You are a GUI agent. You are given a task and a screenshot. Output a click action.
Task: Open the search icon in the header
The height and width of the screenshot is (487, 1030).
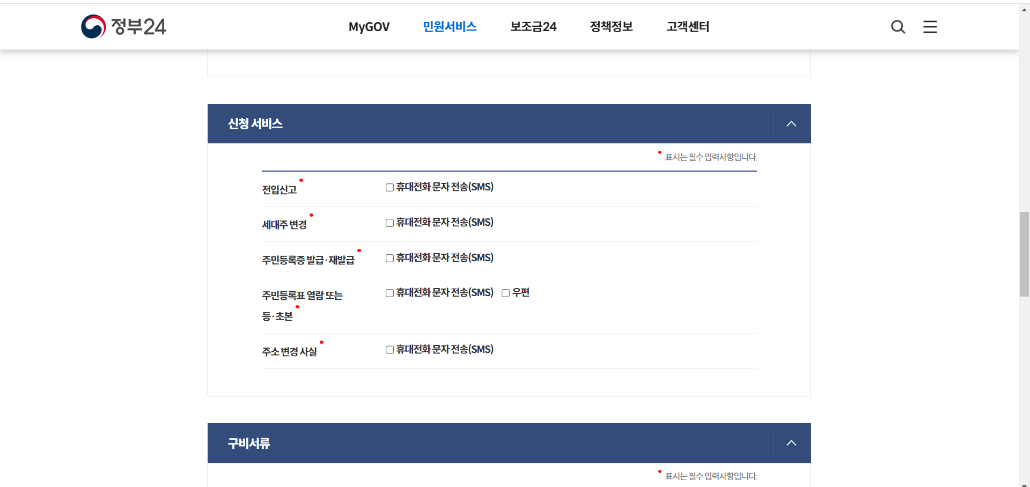pyautogui.click(x=898, y=26)
